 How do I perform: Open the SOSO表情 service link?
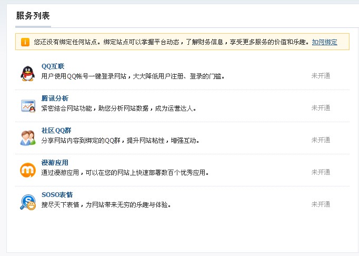pyautogui.click(x=57, y=194)
